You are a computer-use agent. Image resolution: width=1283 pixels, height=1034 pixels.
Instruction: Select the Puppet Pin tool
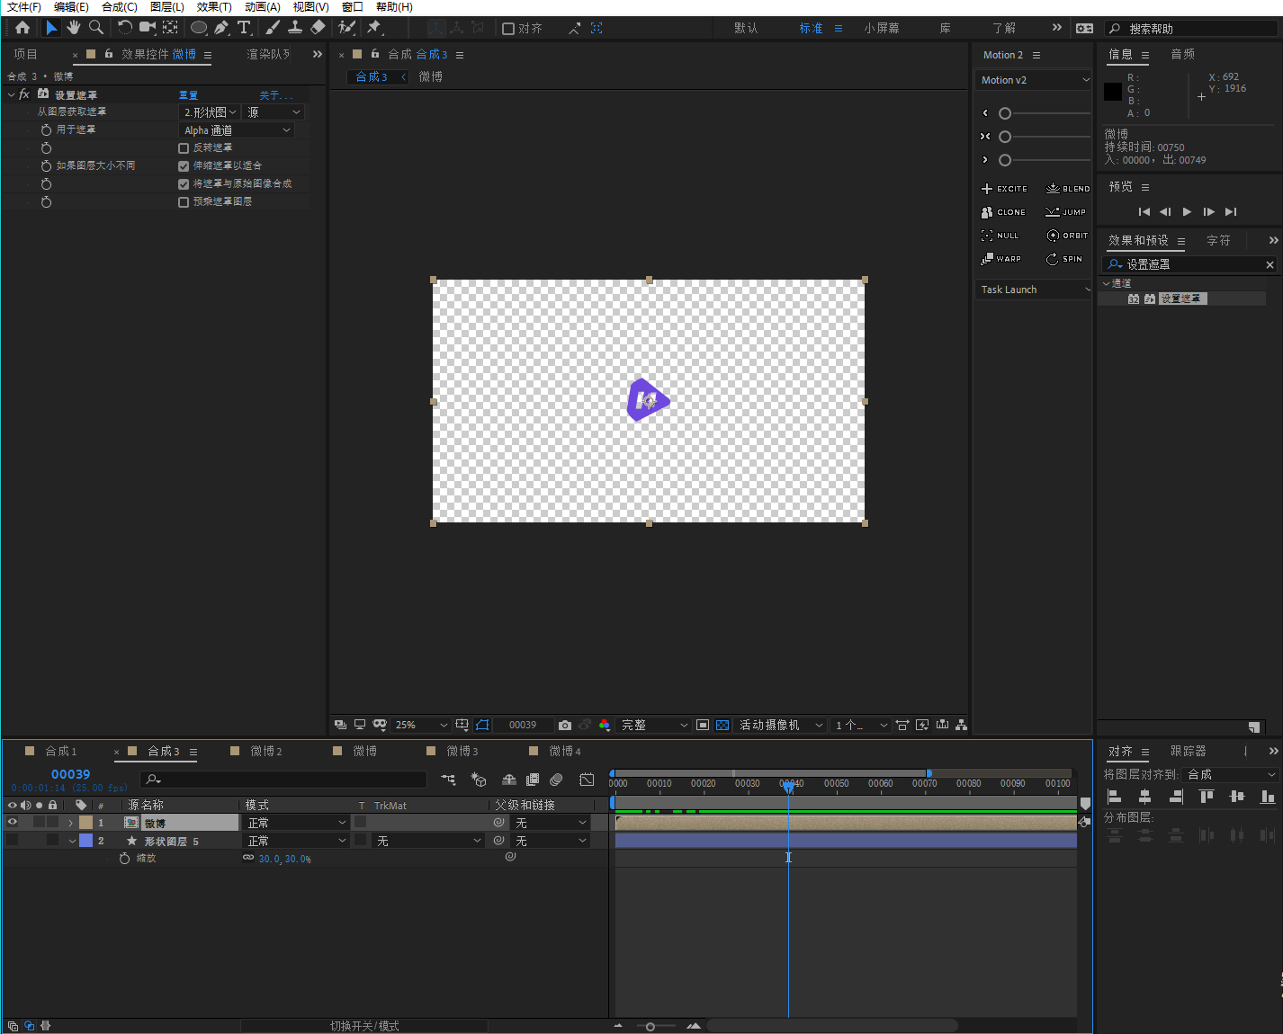(375, 28)
